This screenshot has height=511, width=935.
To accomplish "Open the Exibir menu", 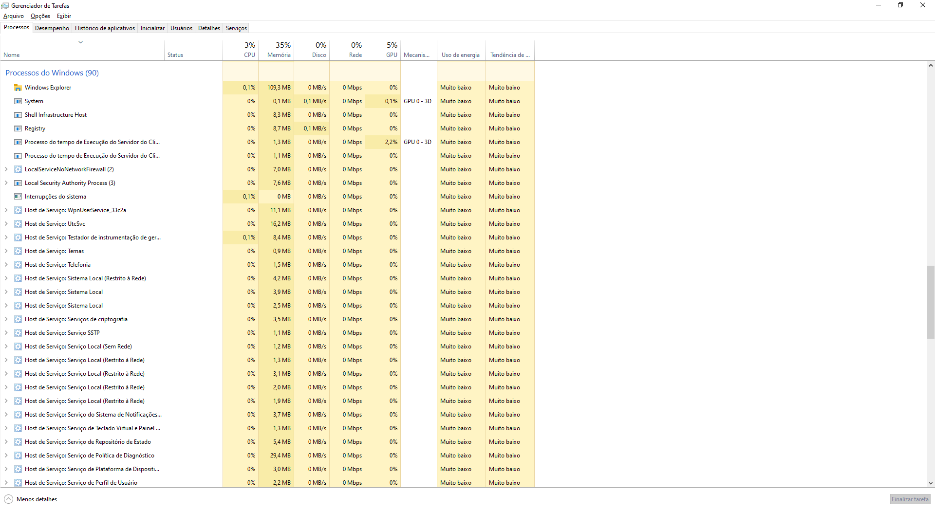I will tap(64, 16).
